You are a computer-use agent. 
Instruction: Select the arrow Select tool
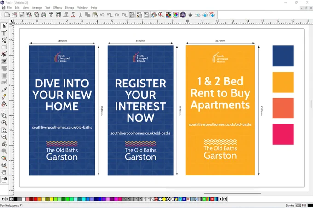(x=4, y=26)
